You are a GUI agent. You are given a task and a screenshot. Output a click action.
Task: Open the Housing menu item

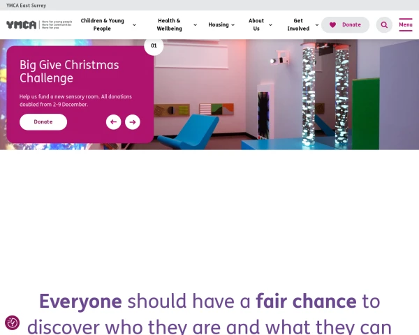(x=219, y=24)
